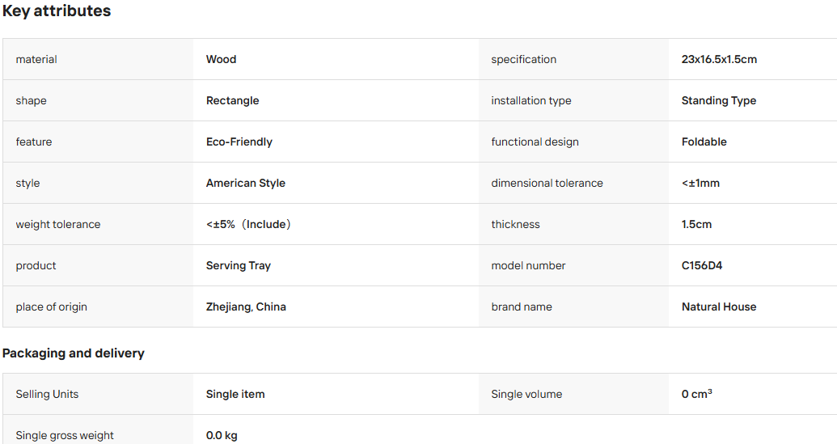
Task: Click the Packaging and delivery heading
Action: (73, 353)
